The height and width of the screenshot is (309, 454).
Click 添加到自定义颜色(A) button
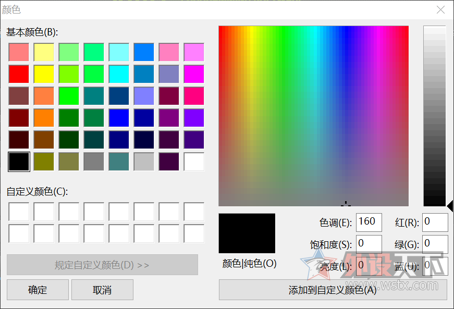(x=330, y=290)
